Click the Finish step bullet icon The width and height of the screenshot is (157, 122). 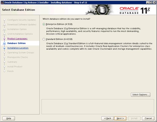pyautogui.click(x=4, y=71)
